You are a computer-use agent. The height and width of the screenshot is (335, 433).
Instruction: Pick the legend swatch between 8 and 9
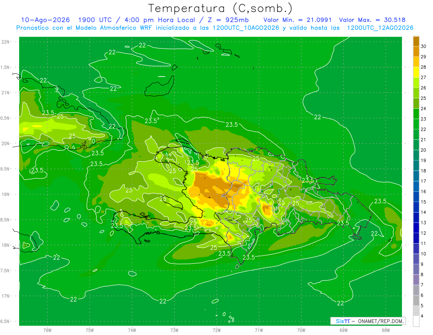(416, 270)
